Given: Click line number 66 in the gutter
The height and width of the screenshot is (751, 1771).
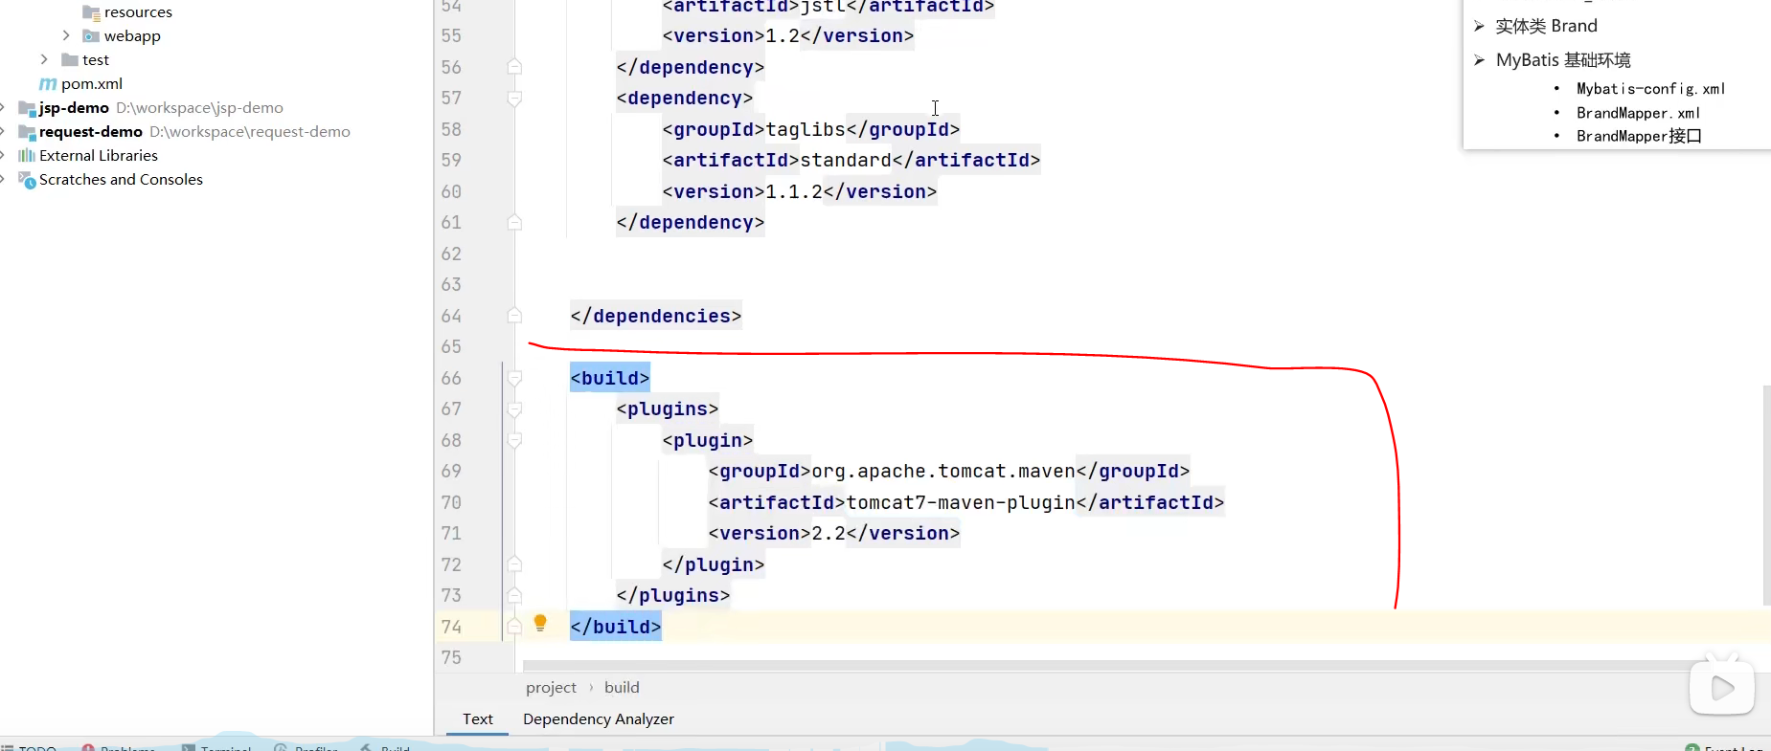Looking at the screenshot, I should pyautogui.click(x=451, y=378).
